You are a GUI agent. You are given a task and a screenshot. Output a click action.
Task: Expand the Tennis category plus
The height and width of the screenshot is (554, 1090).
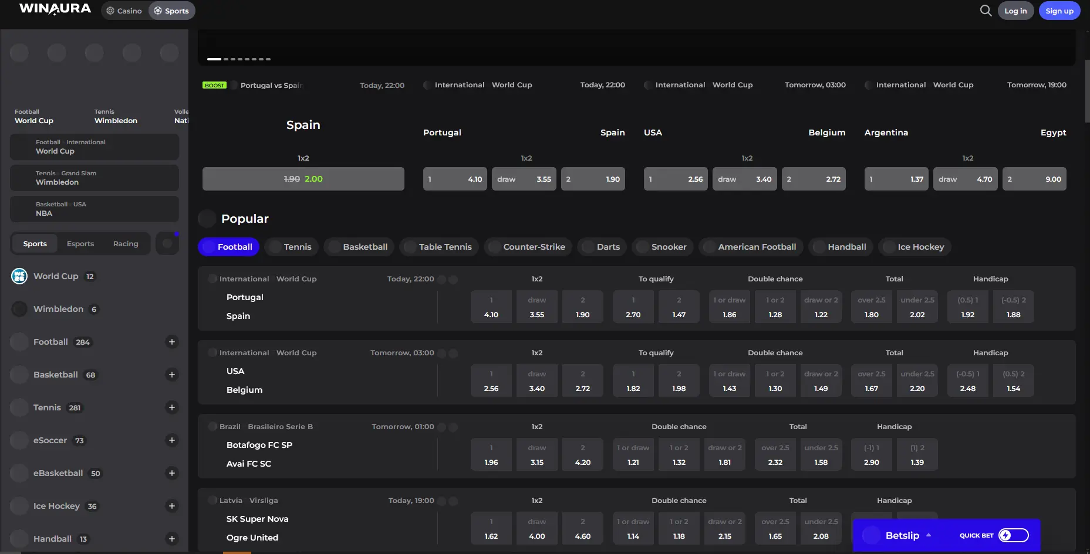[172, 407]
